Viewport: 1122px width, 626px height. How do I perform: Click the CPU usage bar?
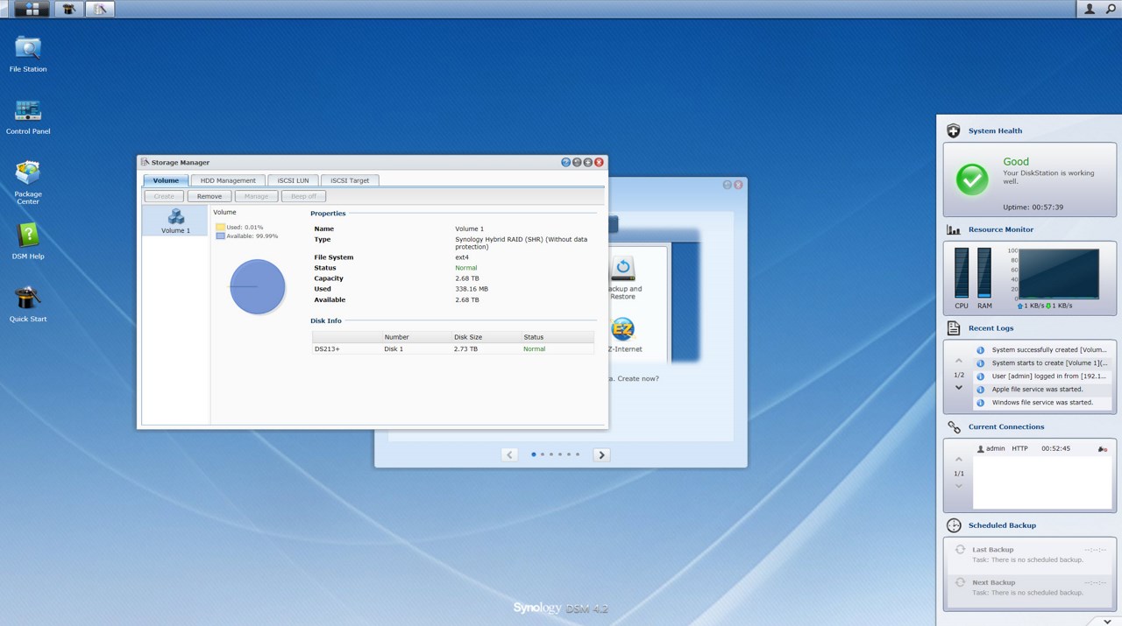point(962,273)
